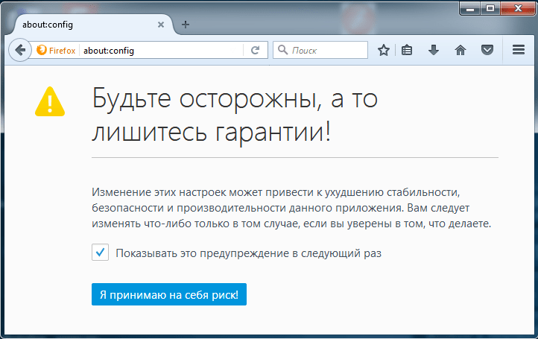538x339 pixels.
Task: Show bookmarks list icon
Action: [407, 50]
